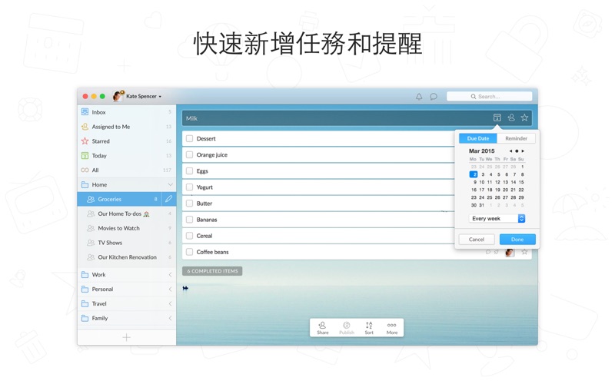Open the Every week repeat dropdown
The image size is (615, 384).
click(497, 219)
